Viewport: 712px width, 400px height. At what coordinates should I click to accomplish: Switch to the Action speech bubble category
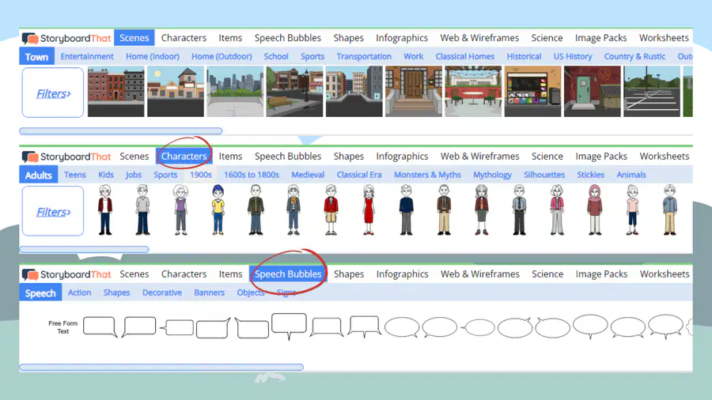point(79,292)
